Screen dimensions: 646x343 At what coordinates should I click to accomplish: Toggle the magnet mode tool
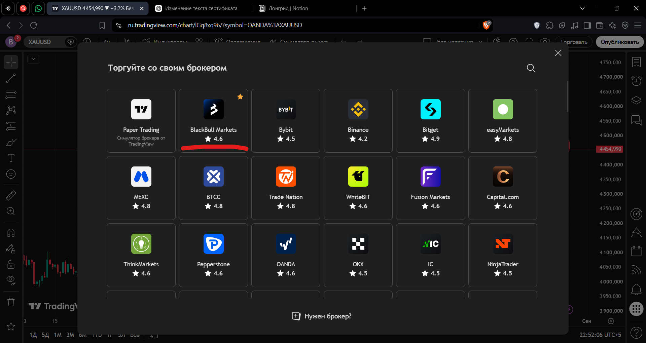pos(11,233)
